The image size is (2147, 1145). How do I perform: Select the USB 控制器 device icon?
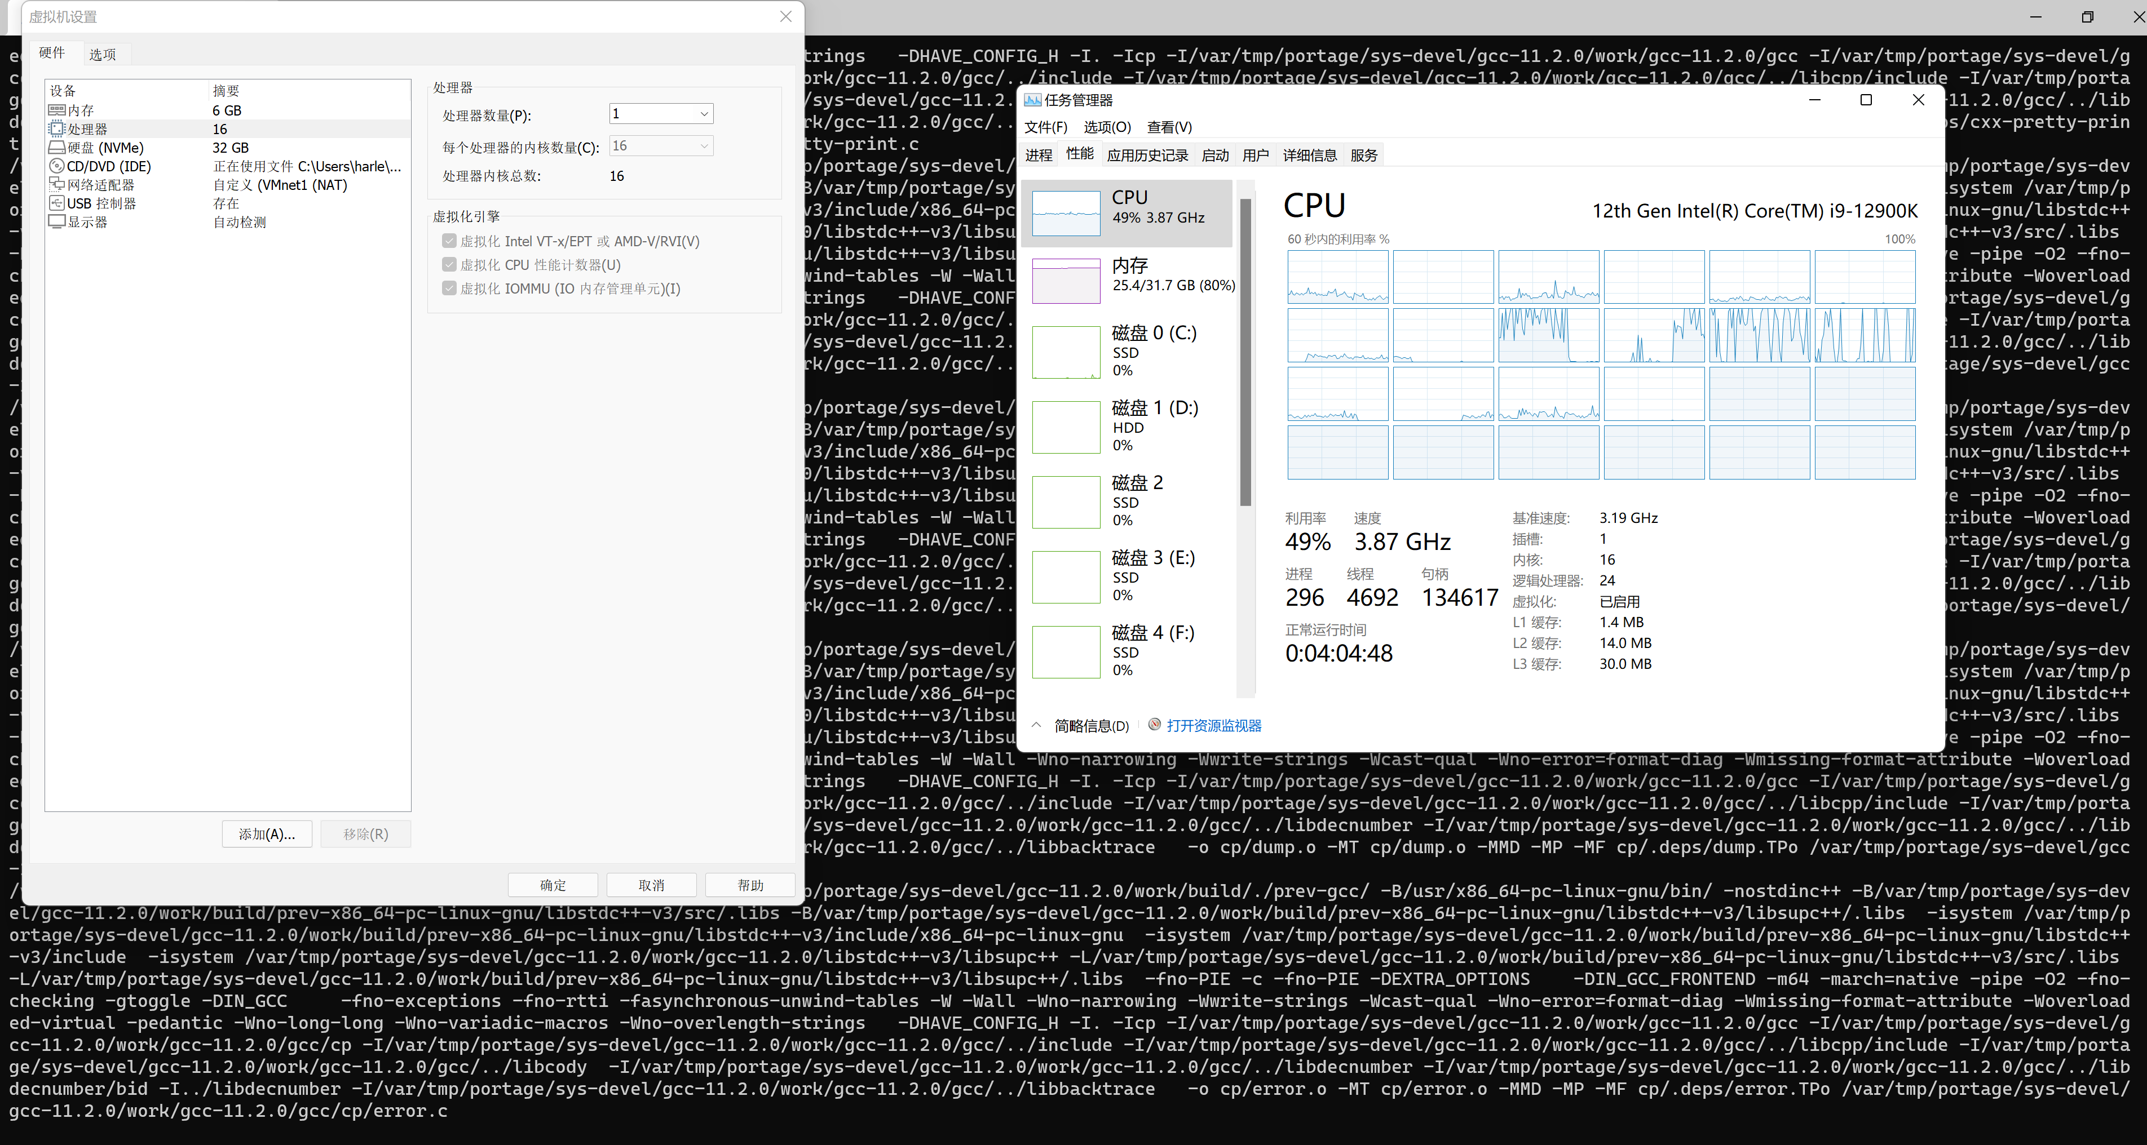click(57, 203)
